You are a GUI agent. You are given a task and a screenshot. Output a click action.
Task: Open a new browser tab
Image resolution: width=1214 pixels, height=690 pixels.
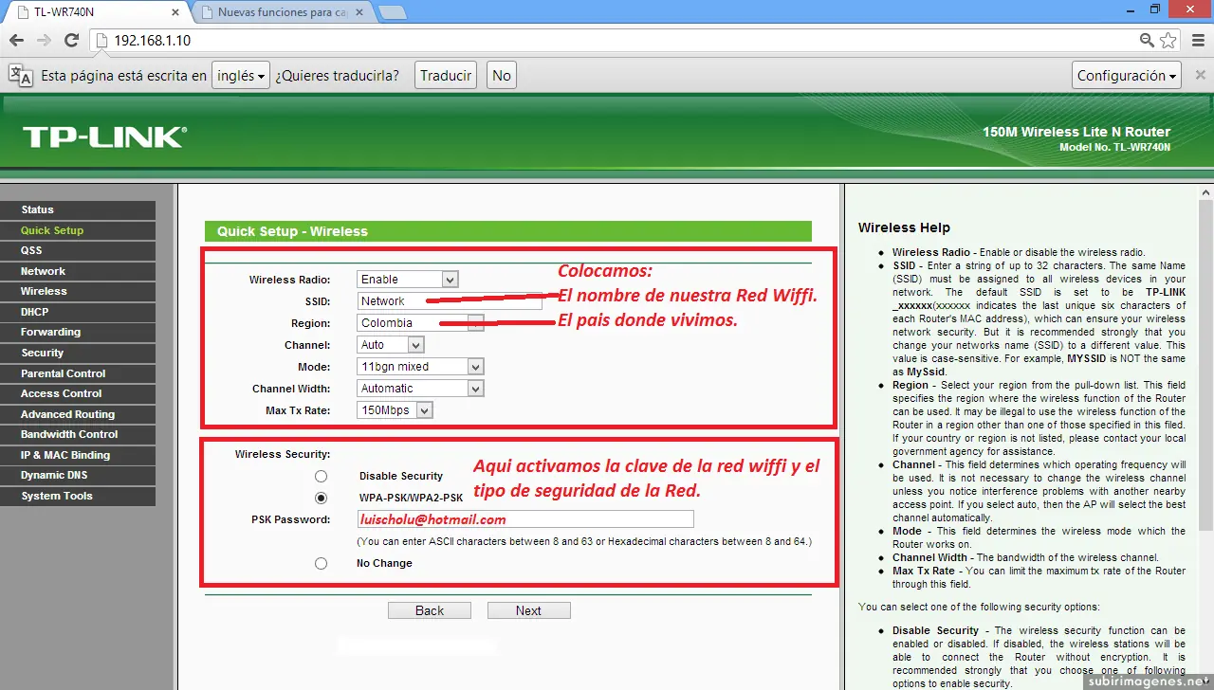click(393, 12)
